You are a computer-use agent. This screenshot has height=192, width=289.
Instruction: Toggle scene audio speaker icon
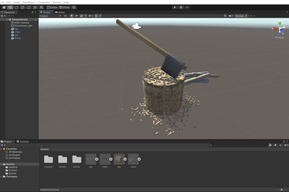coord(76,16)
